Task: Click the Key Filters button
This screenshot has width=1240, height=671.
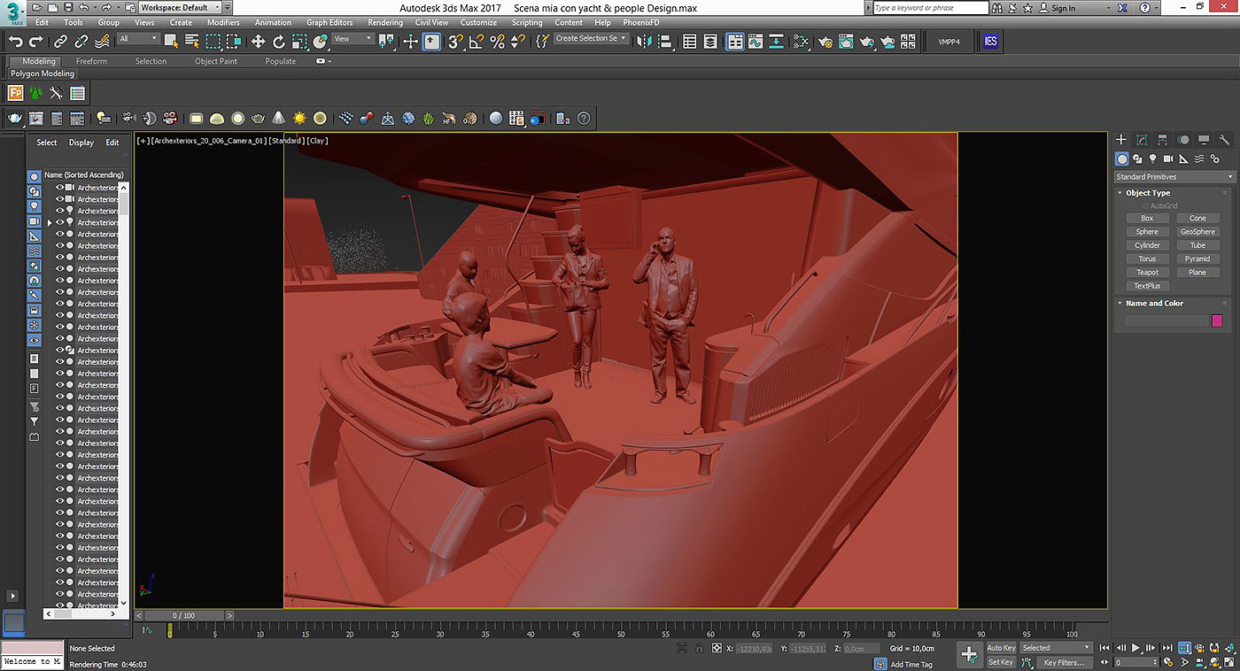Action: [x=1063, y=662]
